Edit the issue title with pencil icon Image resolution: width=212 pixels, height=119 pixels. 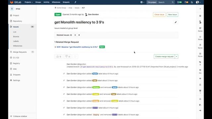(x=176, y=22)
